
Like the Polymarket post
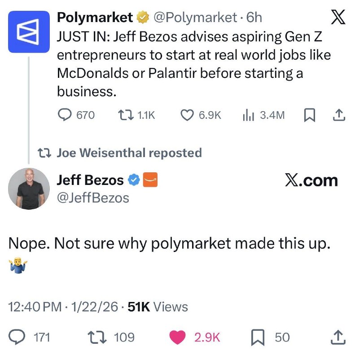(187, 115)
